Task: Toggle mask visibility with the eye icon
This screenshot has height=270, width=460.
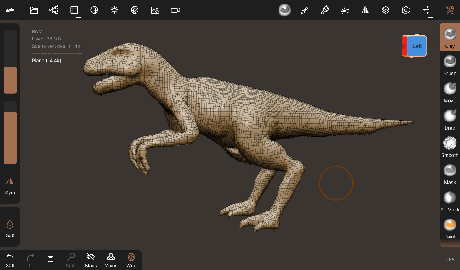Action: pyautogui.click(x=91, y=260)
